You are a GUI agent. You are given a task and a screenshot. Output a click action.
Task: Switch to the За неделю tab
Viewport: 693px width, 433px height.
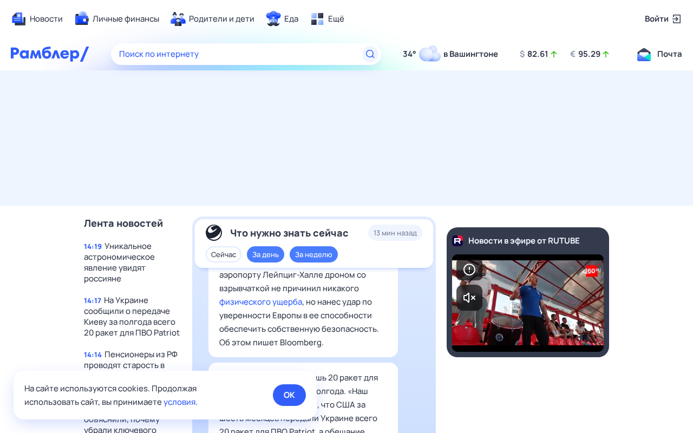pyautogui.click(x=313, y=254)
